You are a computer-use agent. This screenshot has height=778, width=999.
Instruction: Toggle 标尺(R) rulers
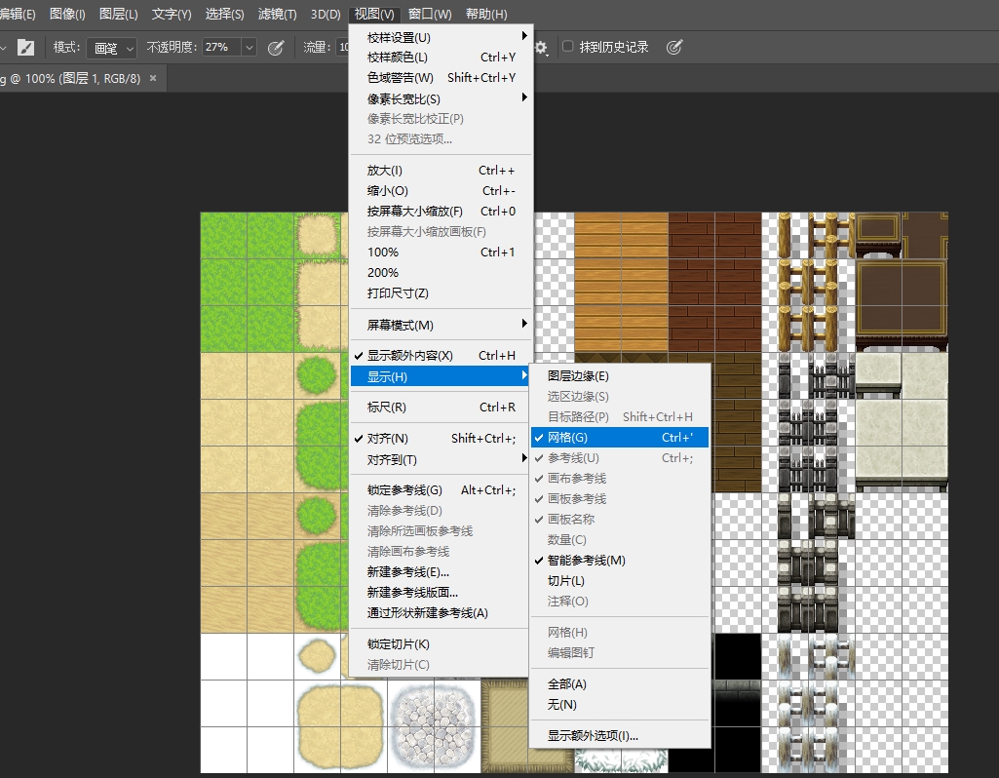(x=441, y=408)
